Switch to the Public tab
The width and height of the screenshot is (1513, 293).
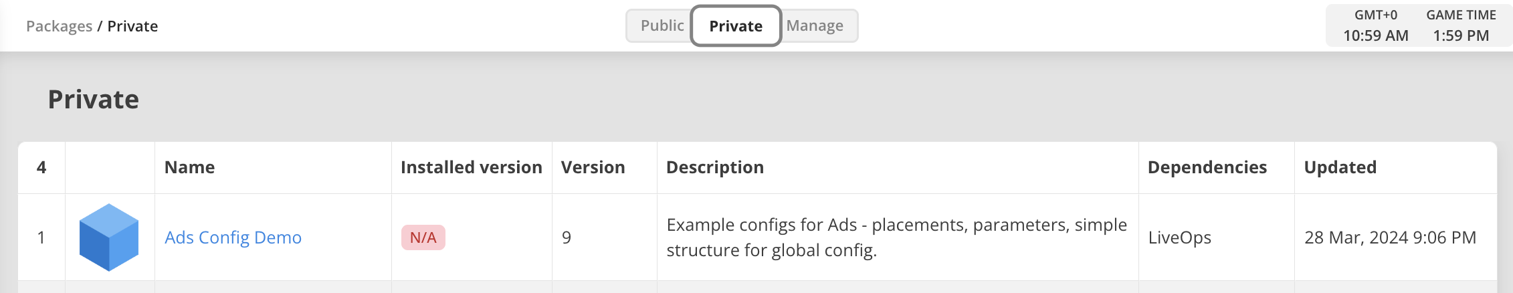pyautogui.click(x=662, y=25)
